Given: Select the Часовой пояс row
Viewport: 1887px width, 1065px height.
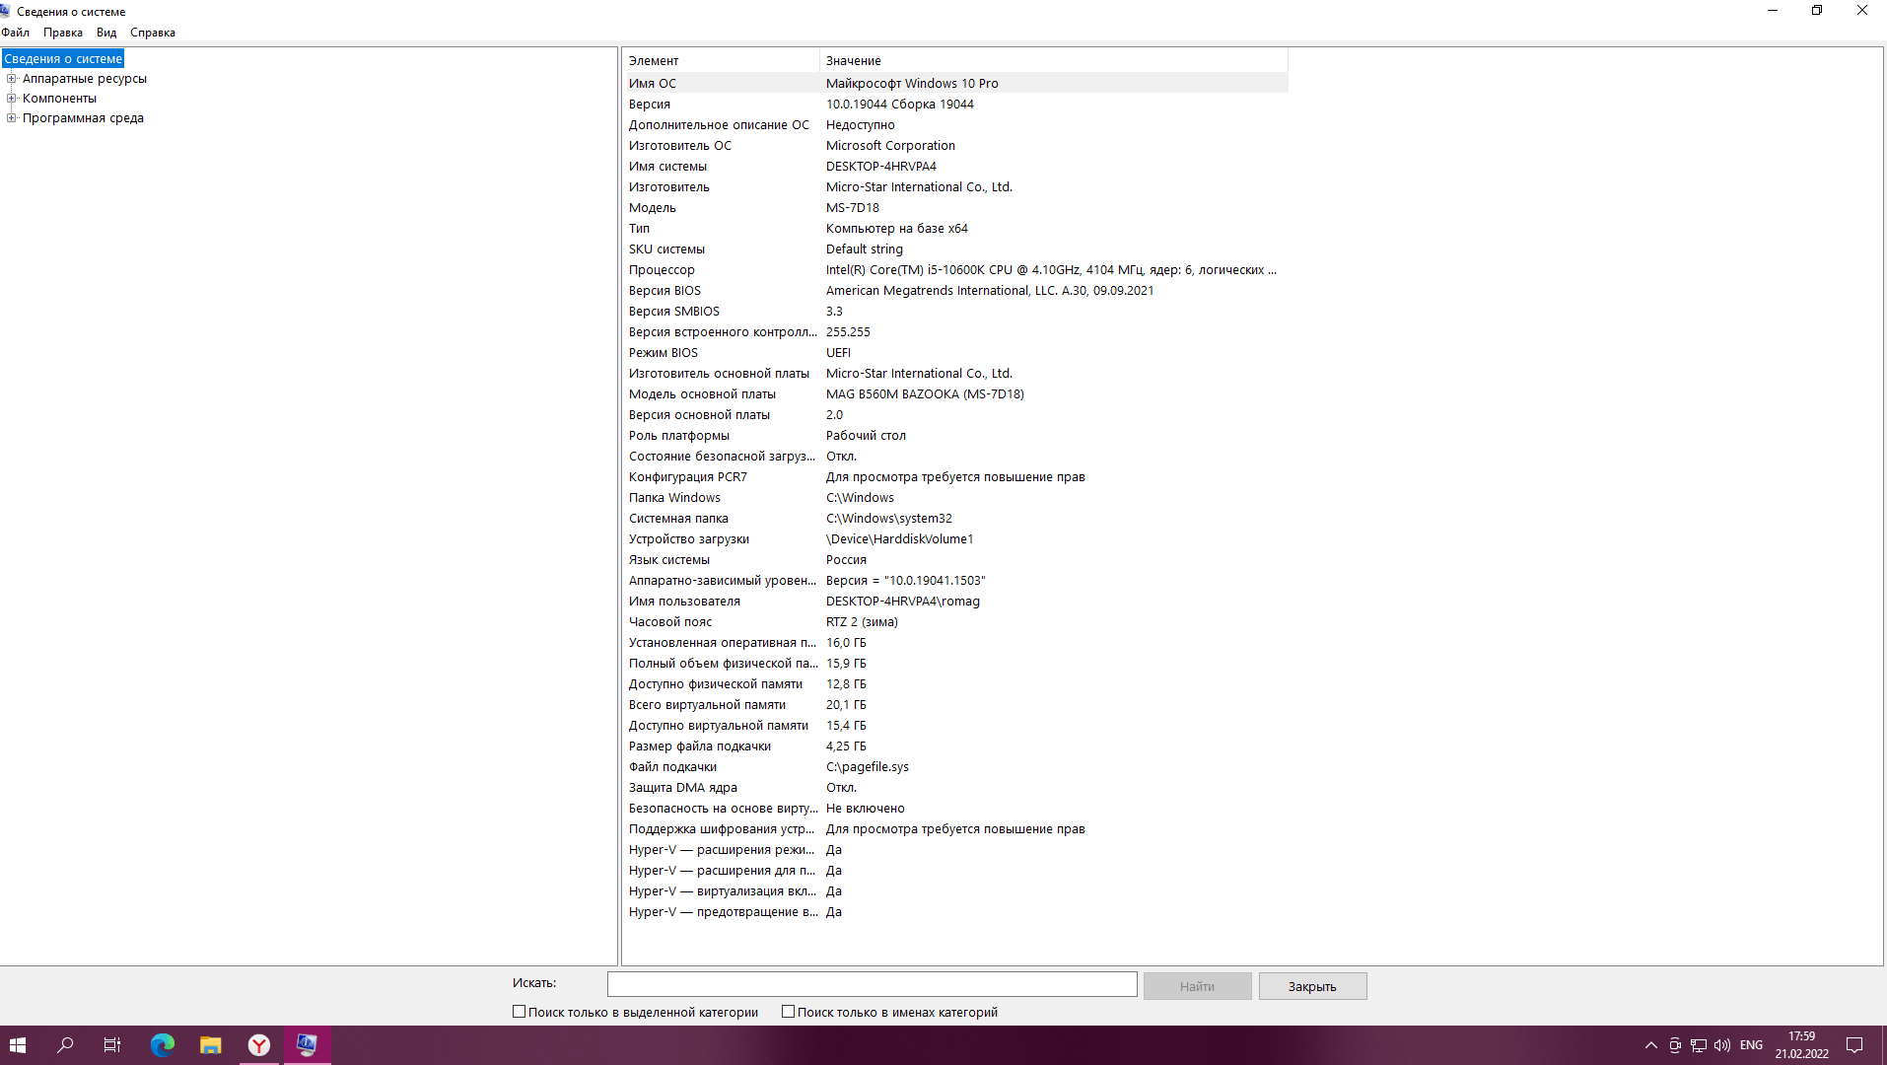Looking at the screenshot, I should point(956,622).
